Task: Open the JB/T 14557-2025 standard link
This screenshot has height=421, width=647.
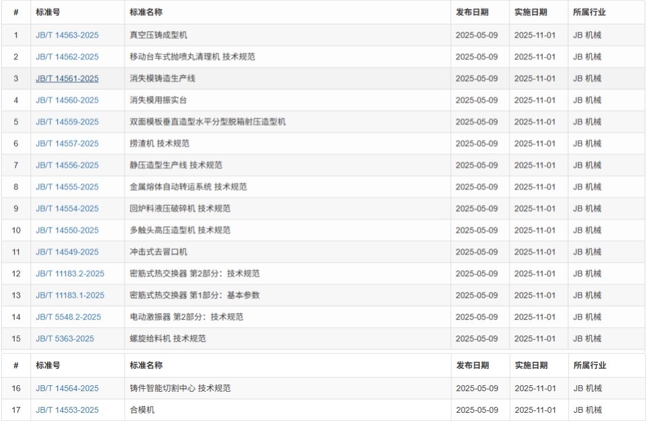Action: 66,143
